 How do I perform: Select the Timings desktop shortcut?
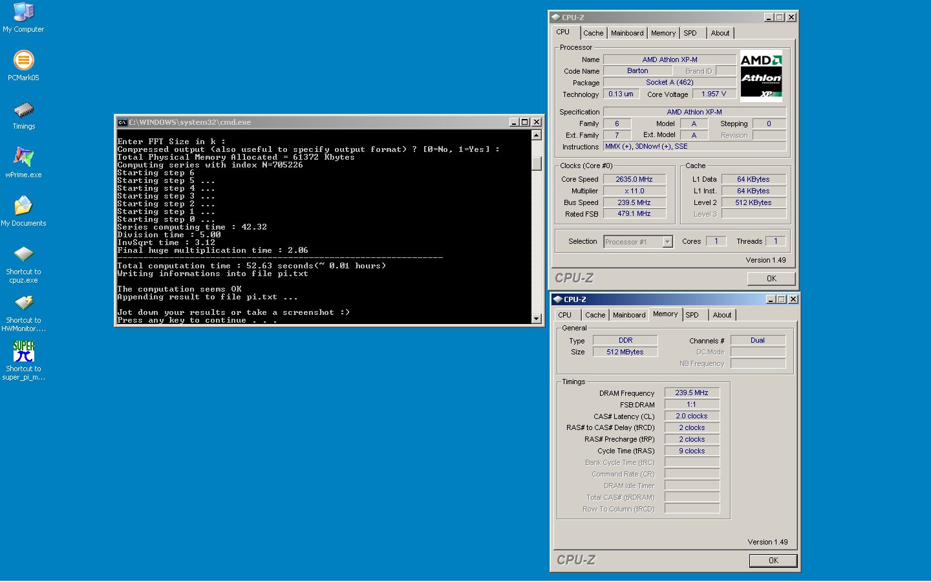[23, 115]
